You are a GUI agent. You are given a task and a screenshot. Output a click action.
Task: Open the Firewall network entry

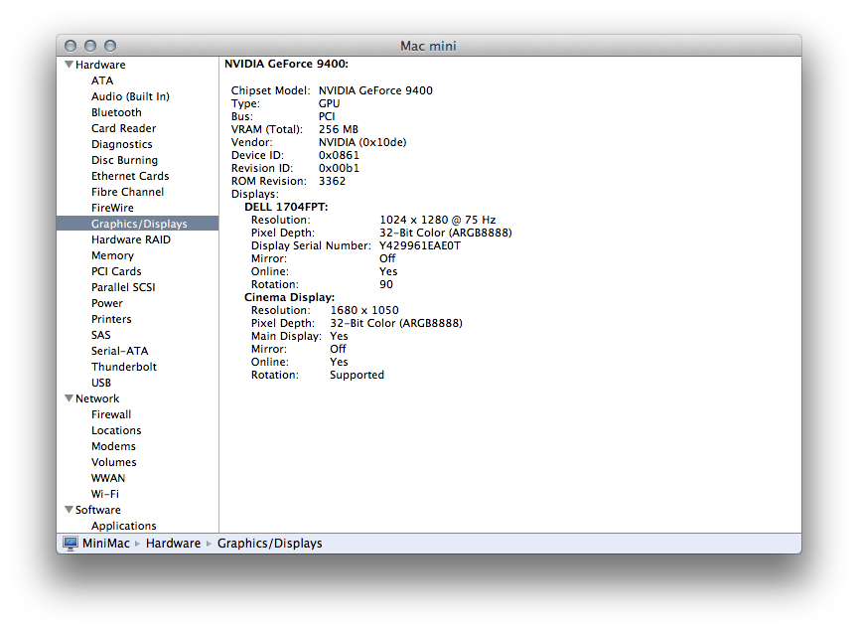coord(111,414)
